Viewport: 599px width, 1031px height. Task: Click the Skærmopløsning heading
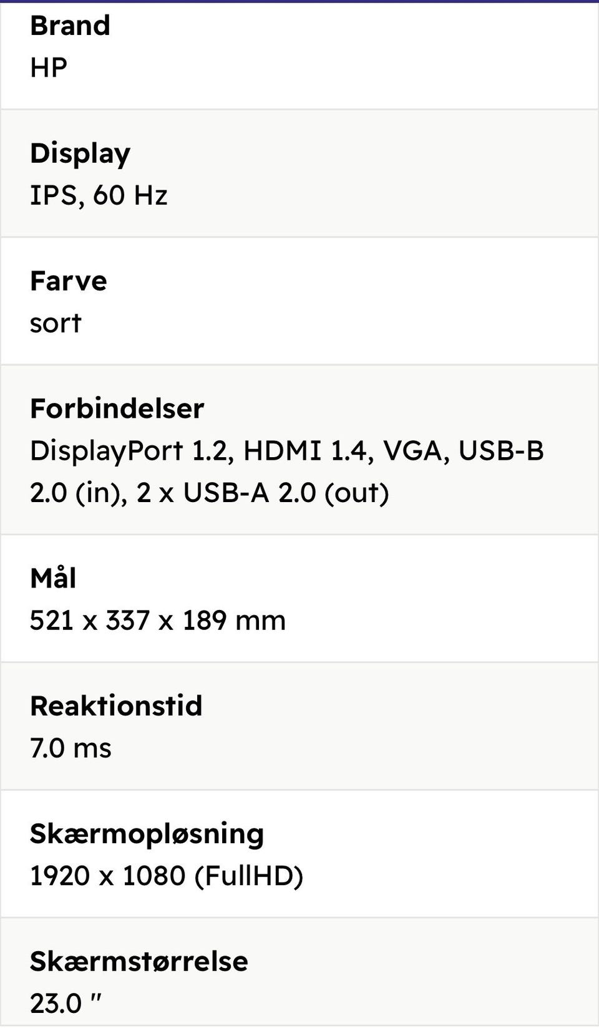click(x=147, y=834)
